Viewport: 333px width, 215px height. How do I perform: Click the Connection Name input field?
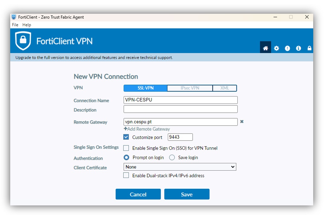tap(181, 100)
